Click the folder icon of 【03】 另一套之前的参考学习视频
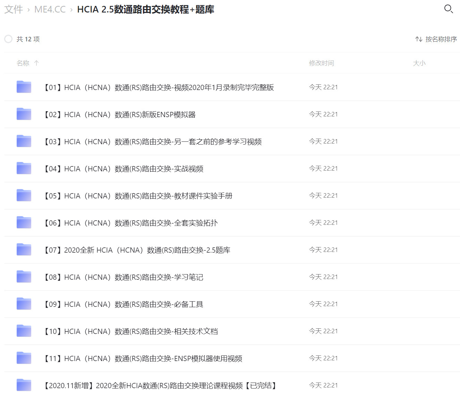The height and width of the screenshot is (401, 460). click(24, 141)
